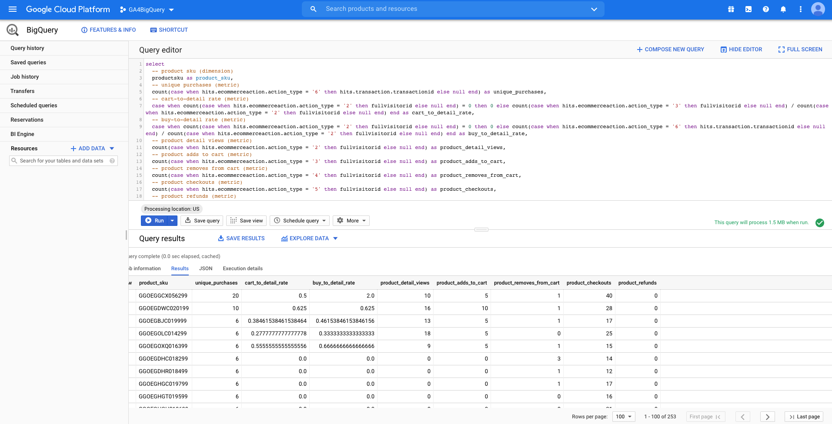Click Shortcut link
832x424 pixels.
tap(169, 30)
